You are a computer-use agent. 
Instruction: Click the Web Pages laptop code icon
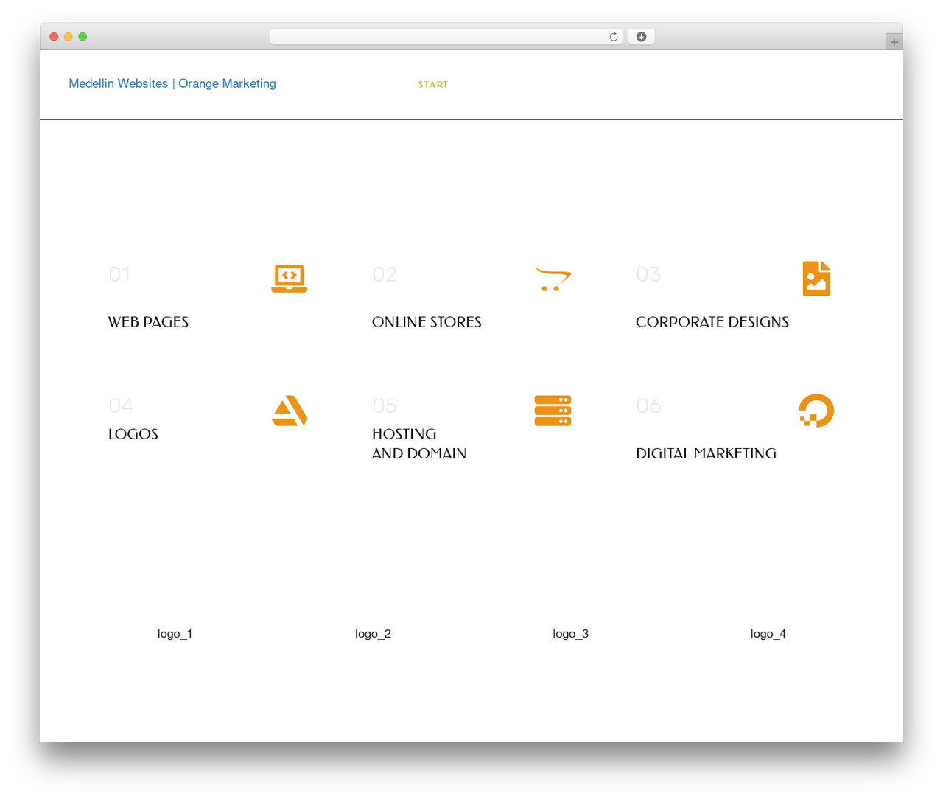tap(289, 279)
